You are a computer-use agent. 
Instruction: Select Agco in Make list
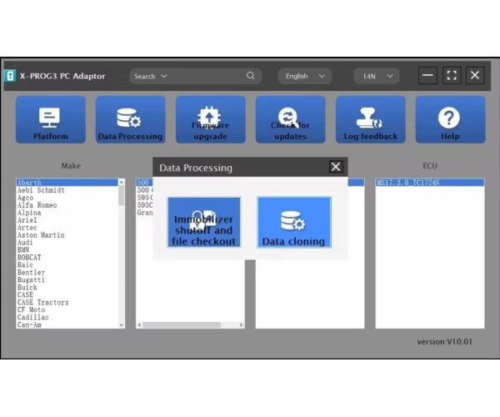tap(67, 198)
